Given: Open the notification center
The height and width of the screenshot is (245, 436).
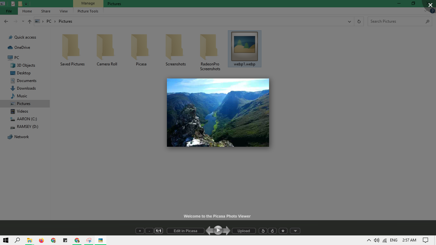Looking at the screenshot, I should [425, 240].
